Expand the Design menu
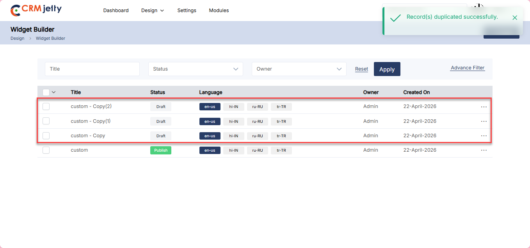This screenshot has width=530, height=248. (x=153, y=11)
